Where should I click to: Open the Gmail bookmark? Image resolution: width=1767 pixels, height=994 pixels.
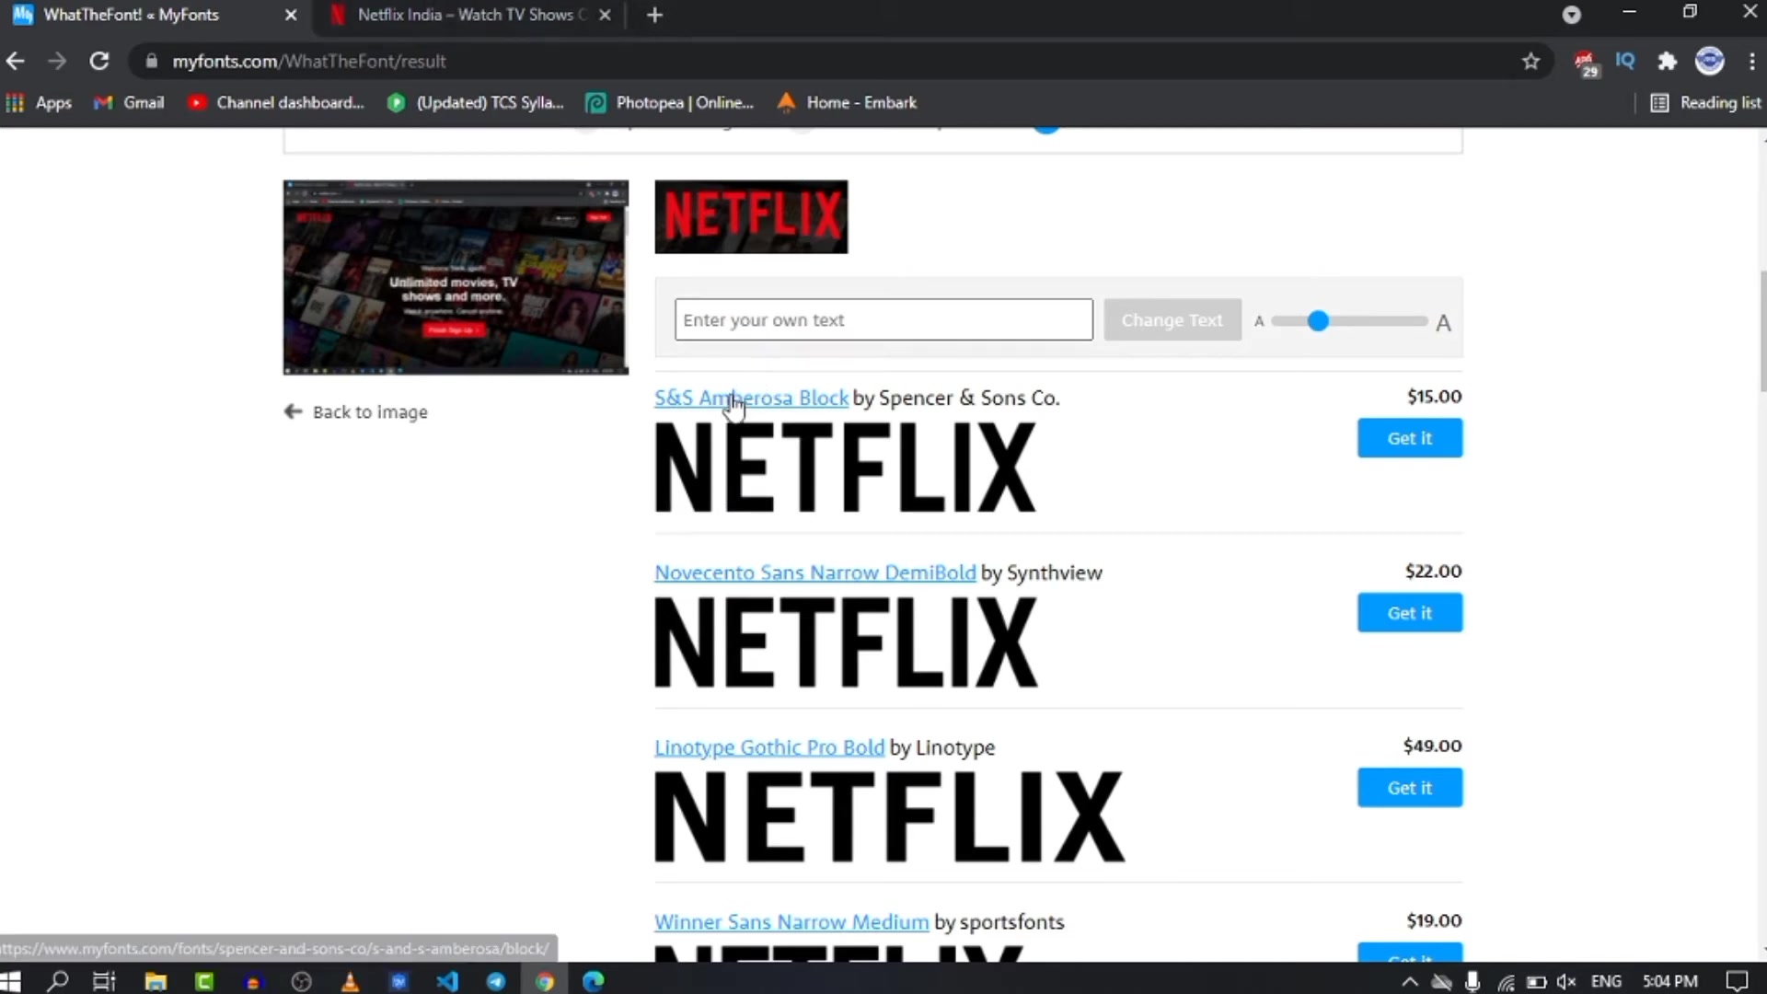click(x=130, y=103)
